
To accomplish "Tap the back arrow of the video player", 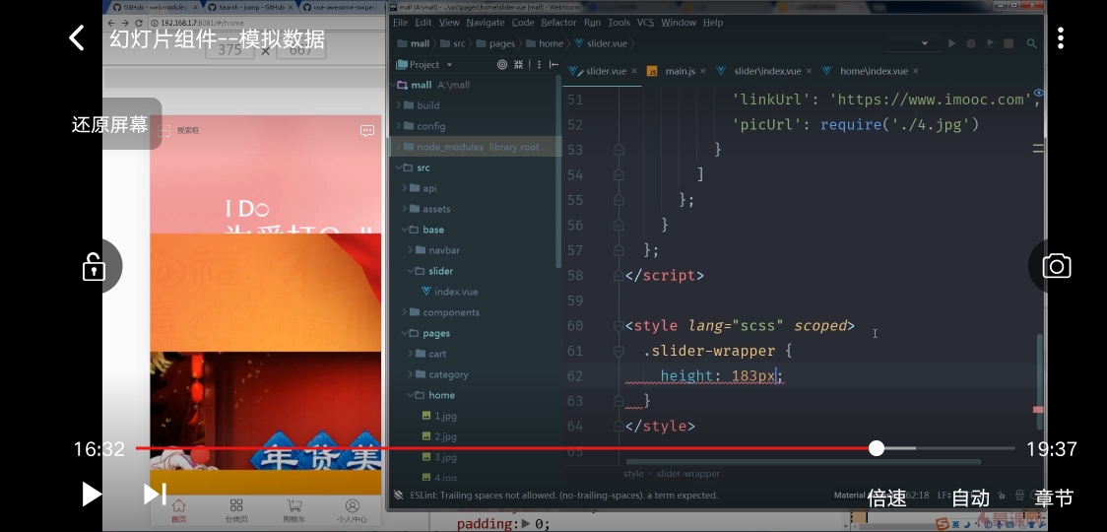I will coord(76,37).
